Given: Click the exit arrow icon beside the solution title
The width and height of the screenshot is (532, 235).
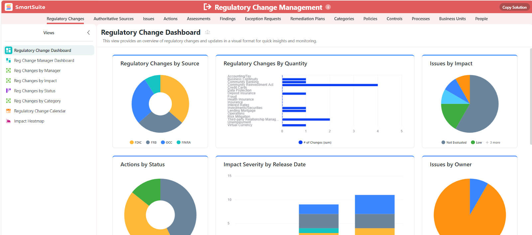Looking at the screenshot, I should click(x=207, y=7).
